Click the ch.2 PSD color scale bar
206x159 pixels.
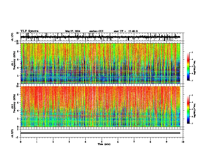(188, 109)
